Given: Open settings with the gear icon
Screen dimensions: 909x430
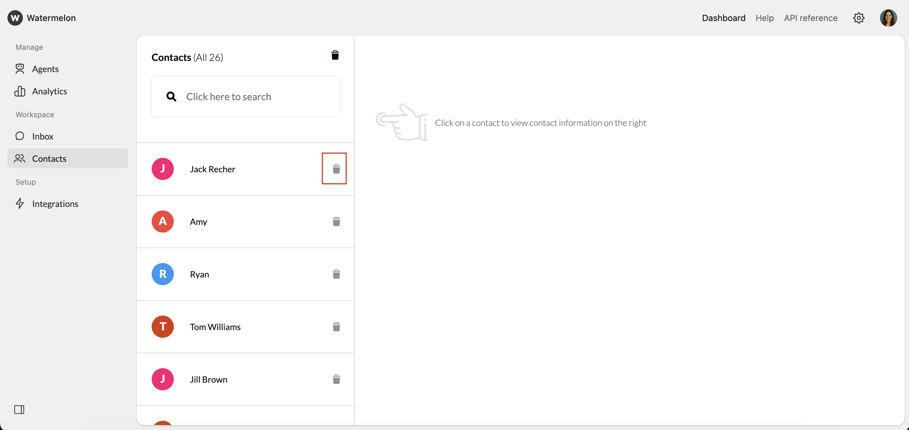Looking at the screenshot, I should pyautogui.click(x=858, y=18).
